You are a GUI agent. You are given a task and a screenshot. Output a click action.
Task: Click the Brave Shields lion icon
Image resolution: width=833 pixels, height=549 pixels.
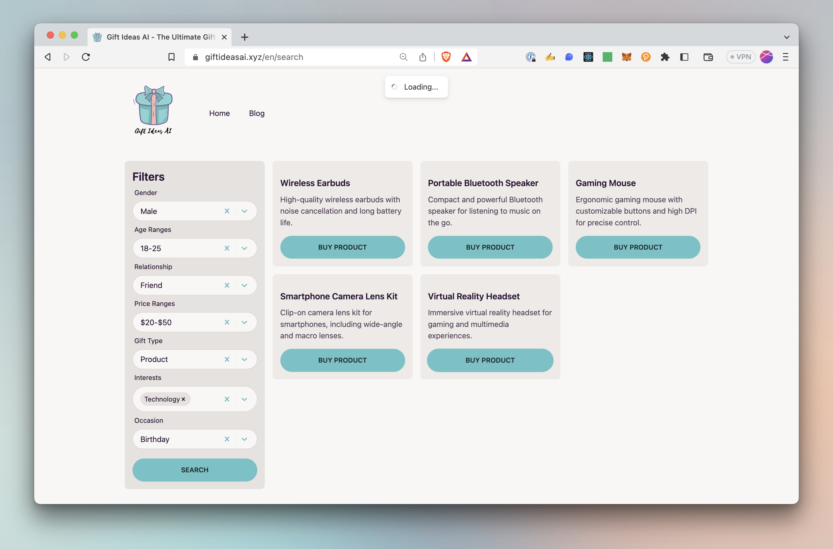[446, 57]
